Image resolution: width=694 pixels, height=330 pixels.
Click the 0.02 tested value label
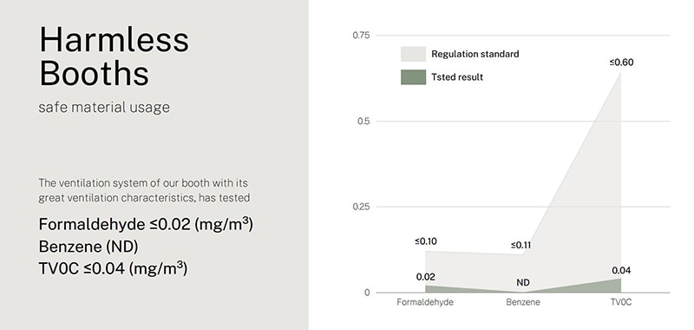(x=426, y=277)
